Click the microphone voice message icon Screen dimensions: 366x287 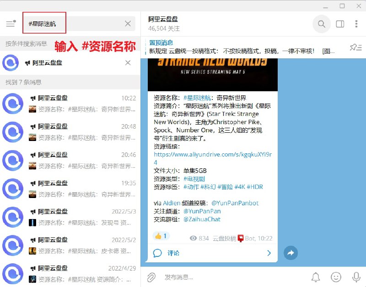click(356, 277)
